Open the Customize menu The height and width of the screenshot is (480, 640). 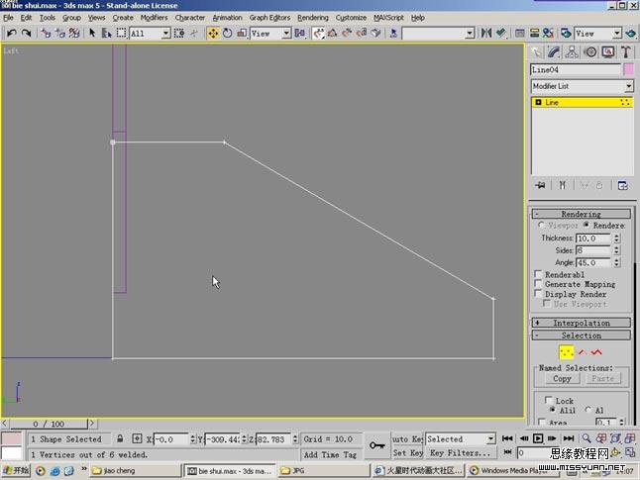pos(351,18)
